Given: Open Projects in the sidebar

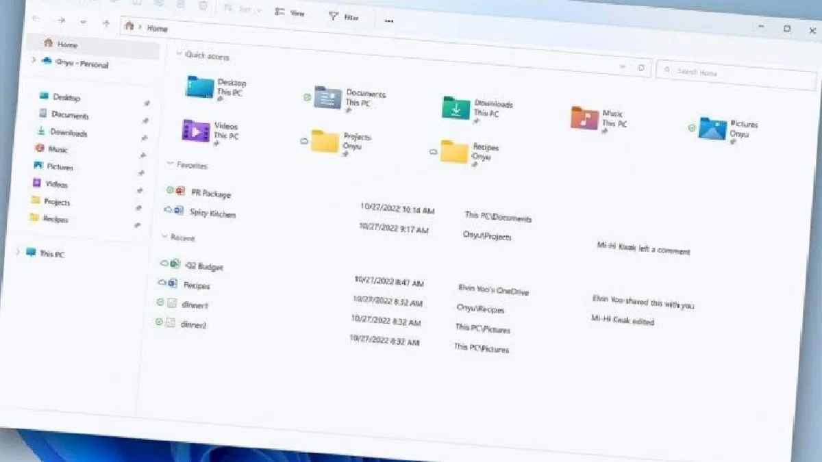Looking at the screenshot, I should [x=51, y=201].
